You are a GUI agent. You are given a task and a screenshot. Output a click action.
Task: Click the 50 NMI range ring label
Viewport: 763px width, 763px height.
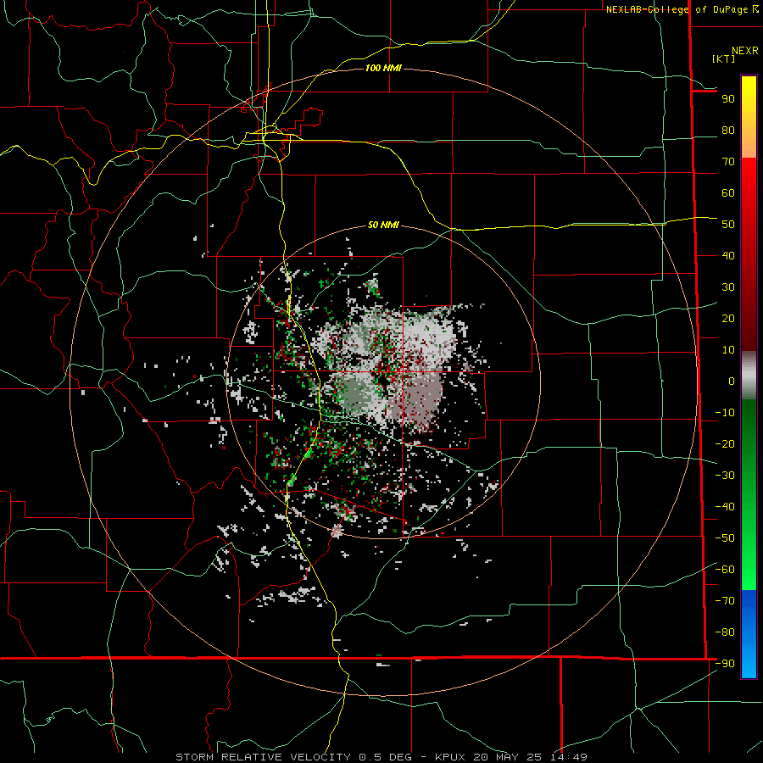tap(383, 225)
